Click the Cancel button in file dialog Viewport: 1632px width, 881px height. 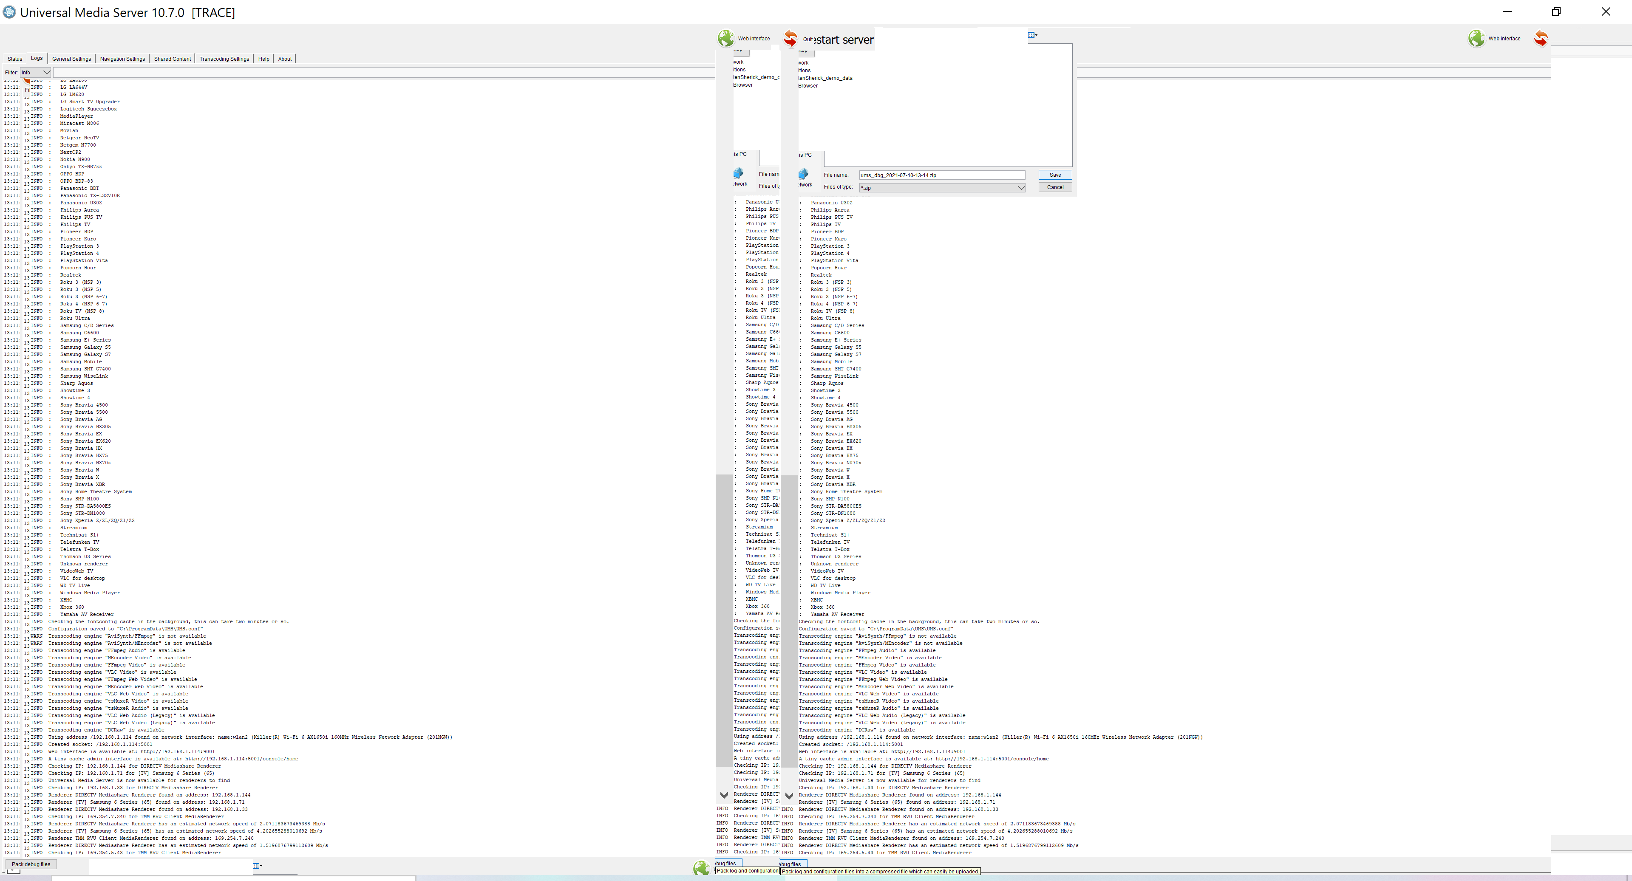(1055, 187)
